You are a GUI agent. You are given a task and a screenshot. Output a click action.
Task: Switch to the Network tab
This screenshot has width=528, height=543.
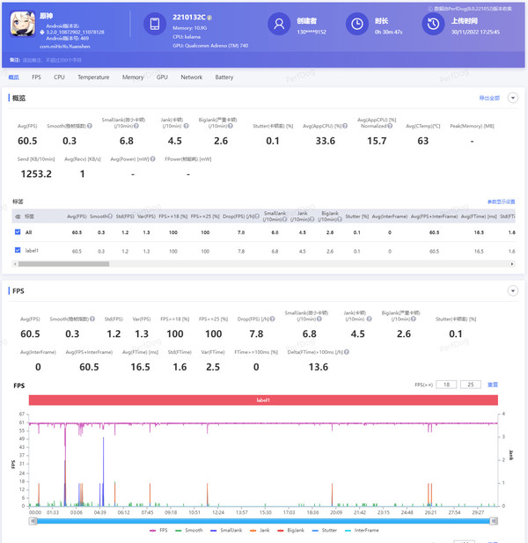coord(192,77)
